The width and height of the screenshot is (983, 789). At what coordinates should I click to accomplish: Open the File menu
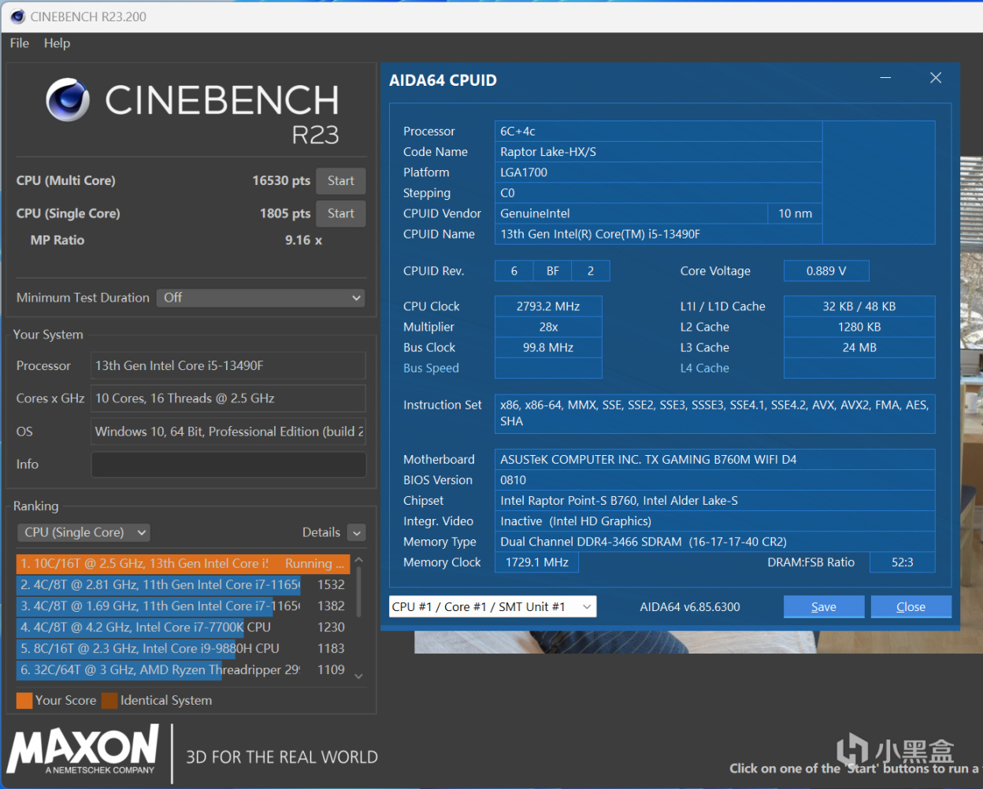click(x=20, y=43)
